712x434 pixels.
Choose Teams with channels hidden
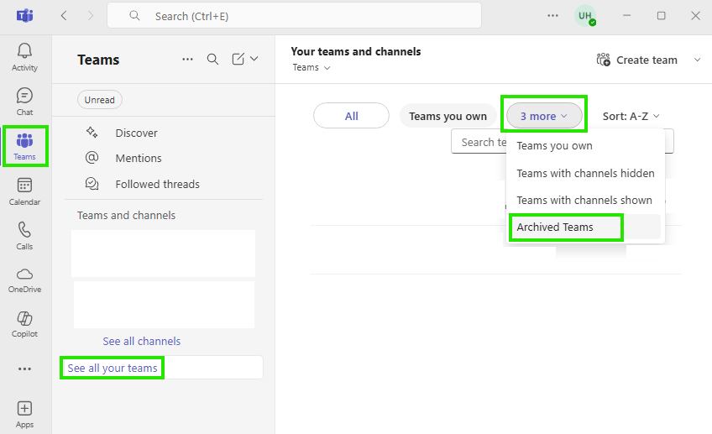[x=584, y=174]
